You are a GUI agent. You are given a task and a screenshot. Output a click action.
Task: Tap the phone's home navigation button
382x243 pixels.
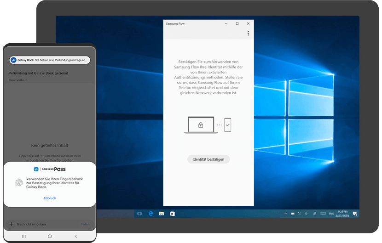tap(50, 236)
